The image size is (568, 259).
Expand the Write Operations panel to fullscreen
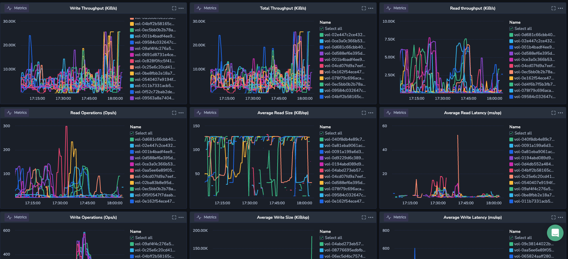click(x=174, y=217)
